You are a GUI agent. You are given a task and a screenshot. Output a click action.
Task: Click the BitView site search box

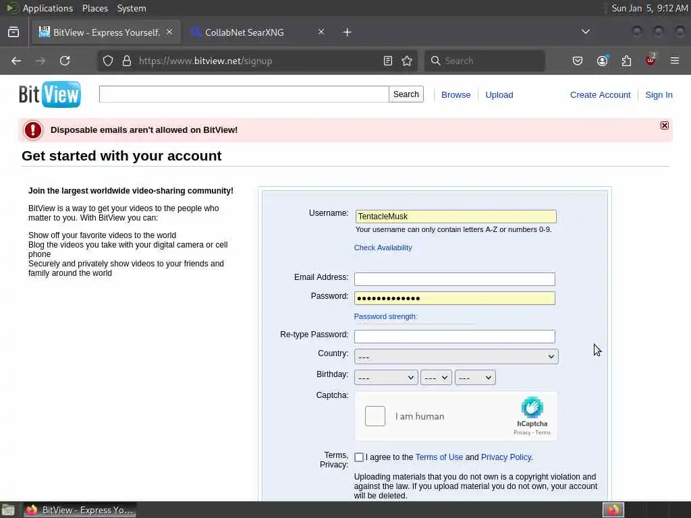tap(244, 94)
